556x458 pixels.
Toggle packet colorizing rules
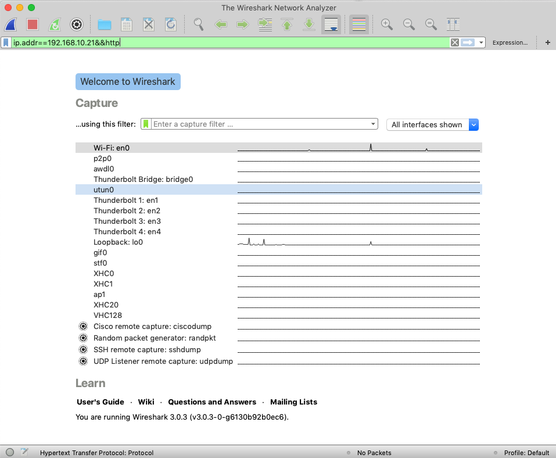pos(359,24)
